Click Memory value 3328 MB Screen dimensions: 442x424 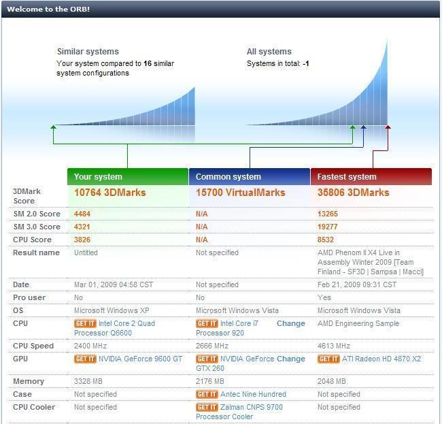click(x=88, y=381)
